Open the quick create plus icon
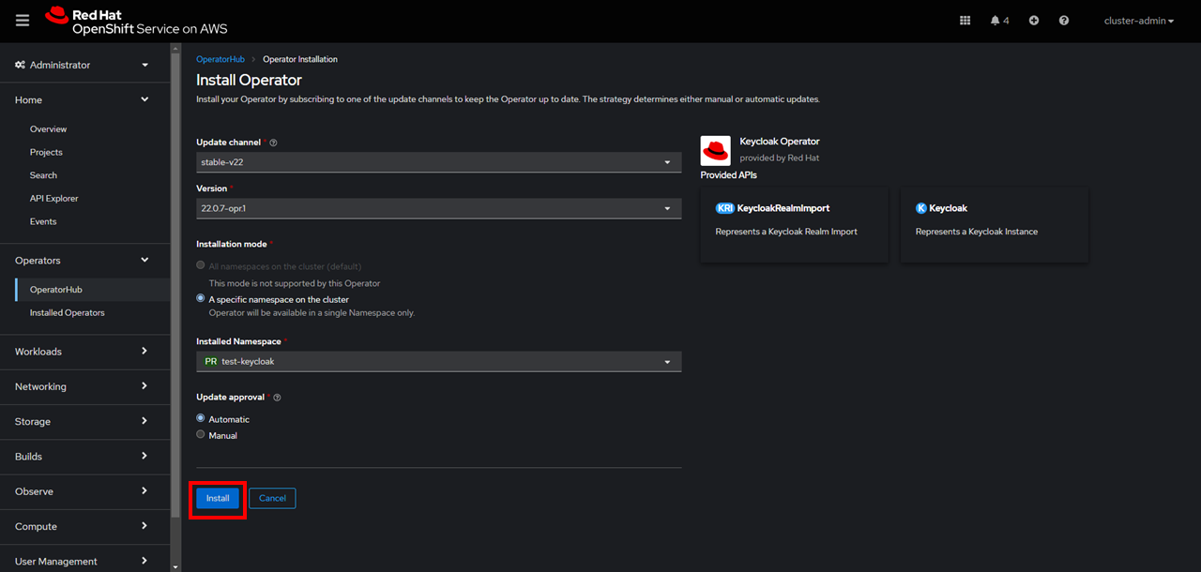Image resolution: width=1201 pixels, height=572 pixels. [1033, 20]
